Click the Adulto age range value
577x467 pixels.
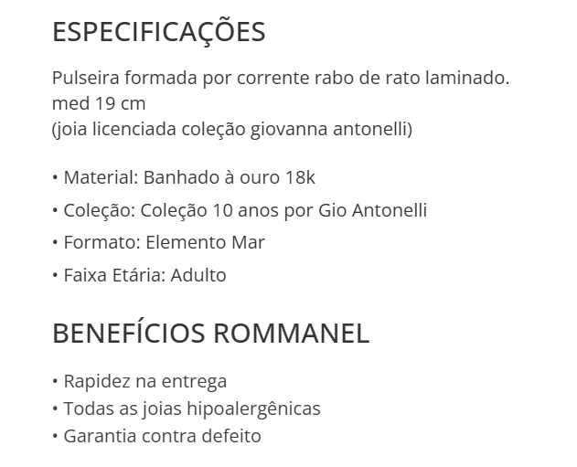[x=198, y=274]
